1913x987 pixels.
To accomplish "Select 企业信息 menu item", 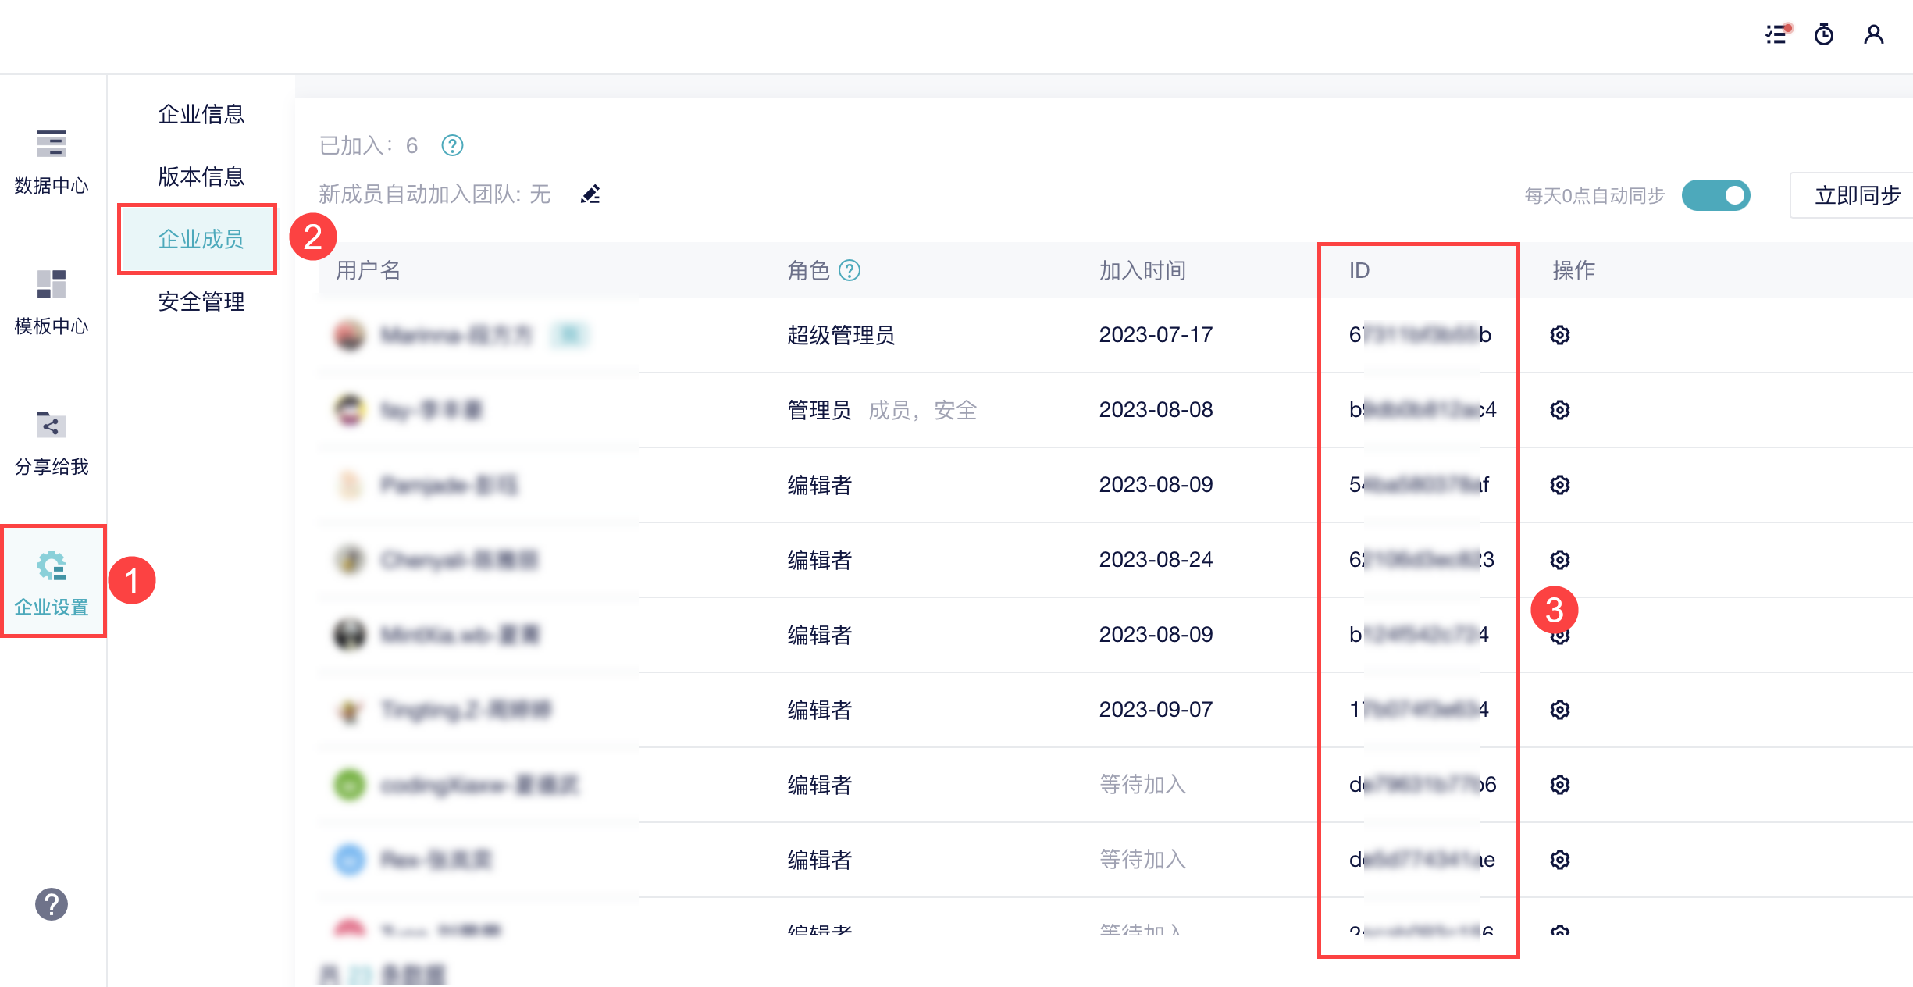I will click(201, 114).
